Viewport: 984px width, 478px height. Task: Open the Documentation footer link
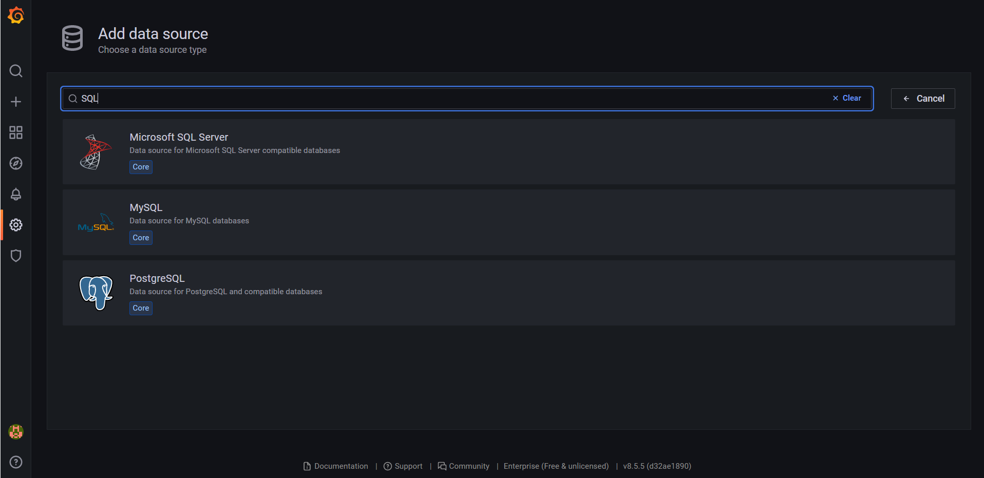pyautogui.click(x=336, y=466)
